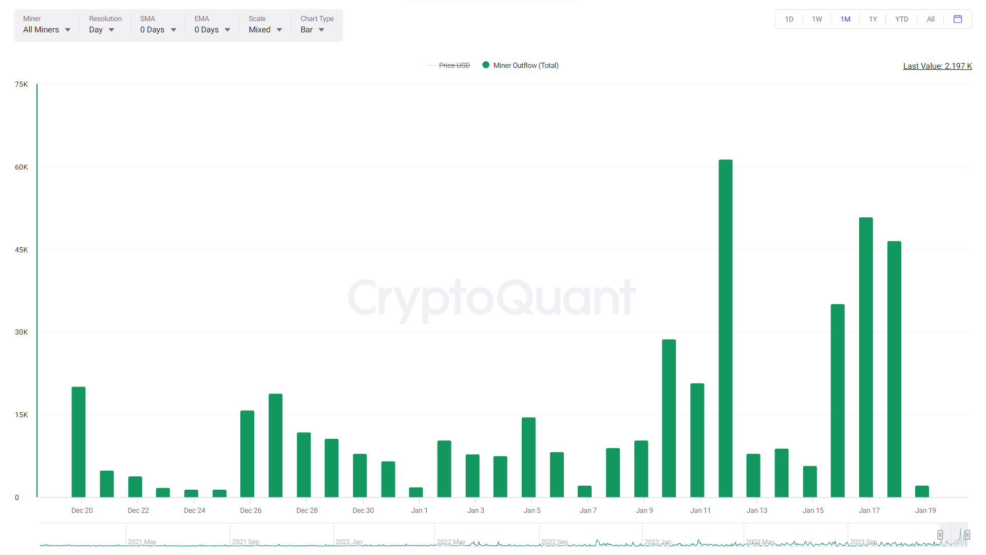This screenshot has height=555, width=986.
Task: Open the EMA dropdown set to 0 Days
Action: tap(213, 30)
